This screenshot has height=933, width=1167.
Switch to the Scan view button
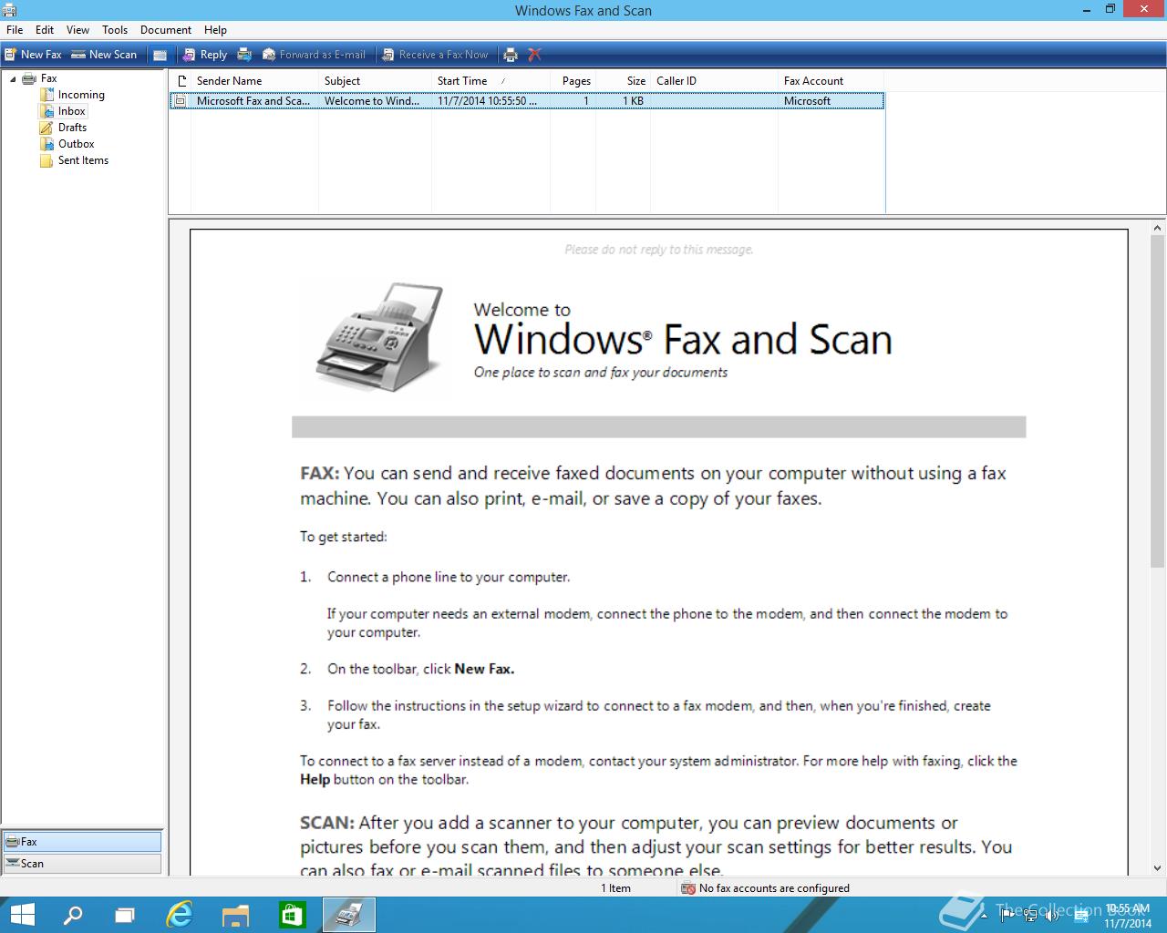point(82,864)
